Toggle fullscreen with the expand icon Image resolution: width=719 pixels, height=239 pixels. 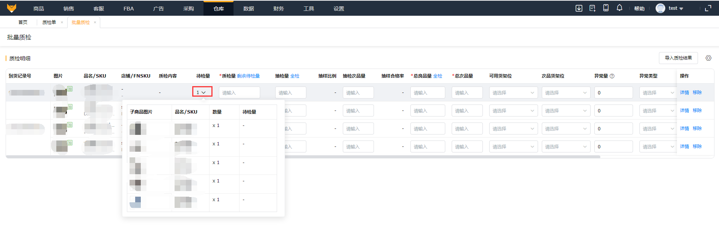point(708,8)
